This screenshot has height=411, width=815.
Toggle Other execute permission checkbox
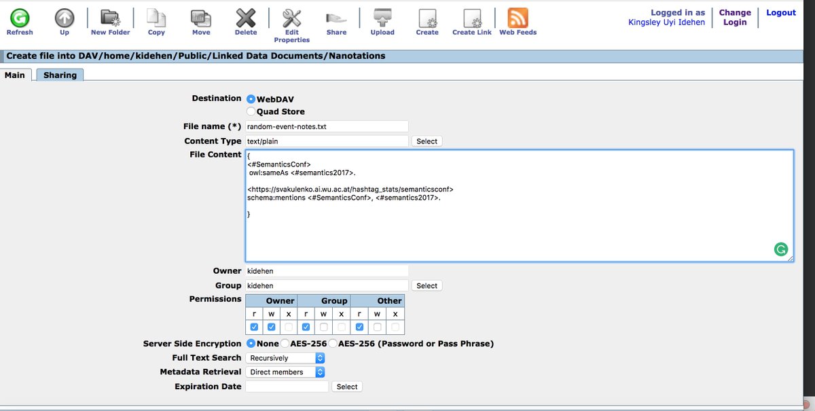tap(395, 327)
